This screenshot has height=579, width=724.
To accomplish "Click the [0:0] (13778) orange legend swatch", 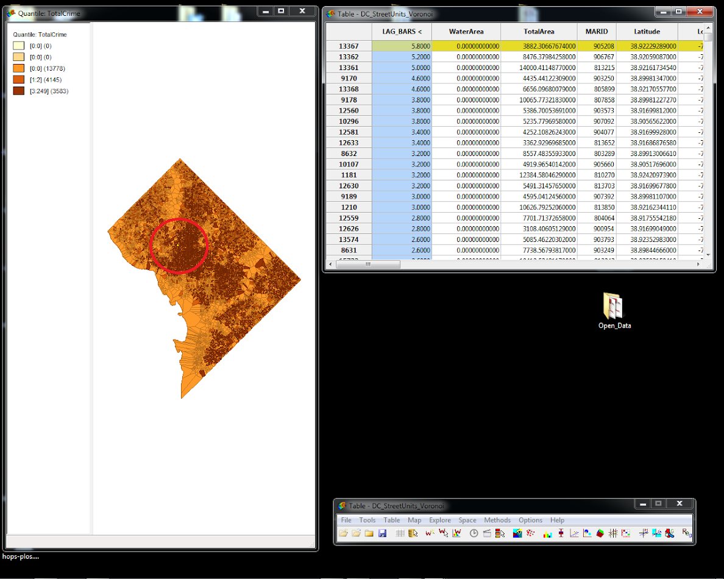I will (x=18, y=68).
